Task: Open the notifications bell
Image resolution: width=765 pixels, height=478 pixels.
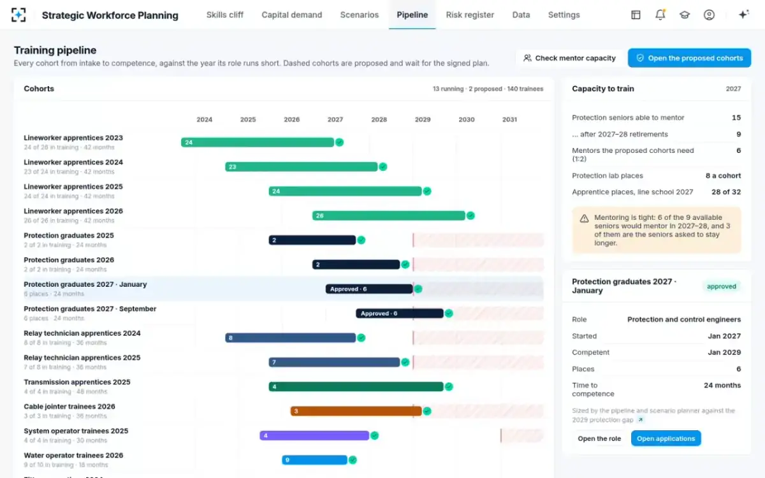Action: (x=660, y=15)
